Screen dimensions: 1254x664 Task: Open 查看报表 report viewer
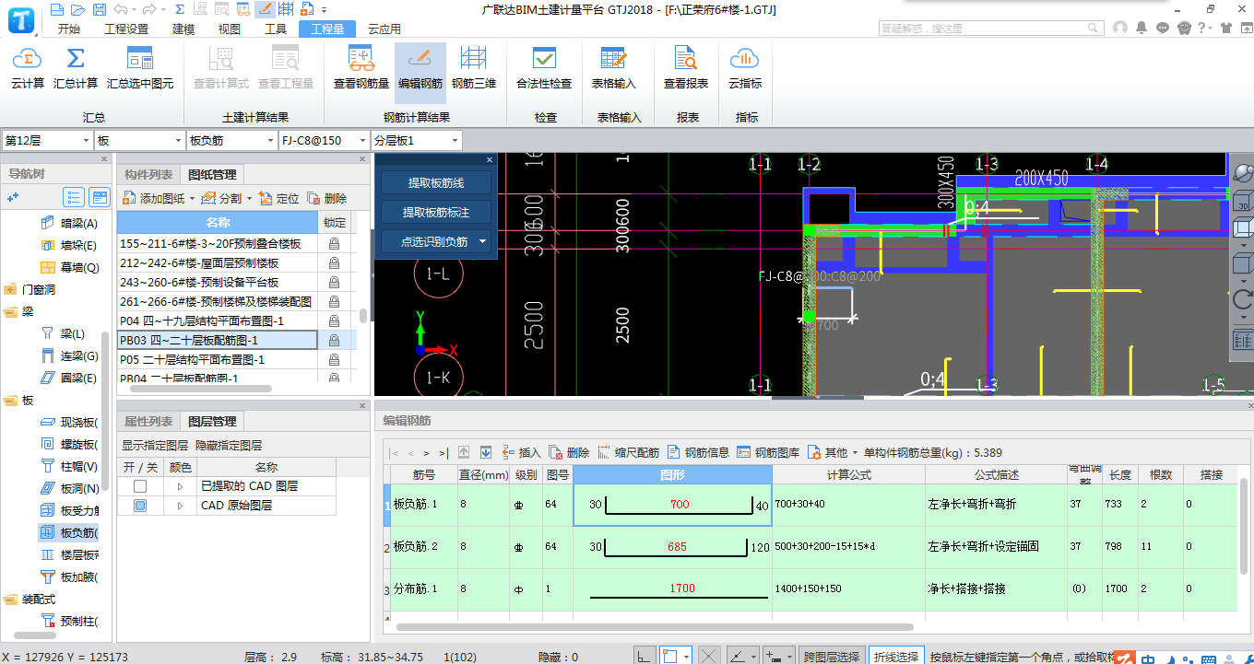pos(686,68)
